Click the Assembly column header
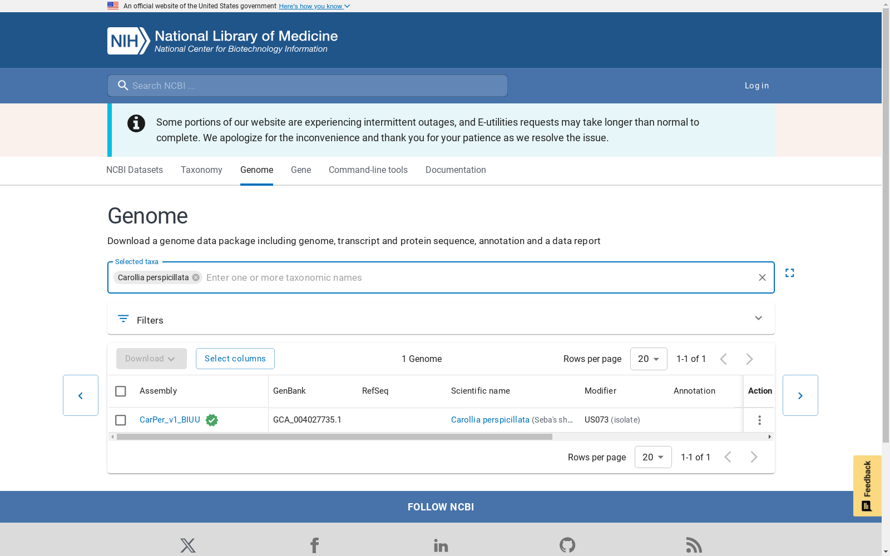Image resolution: width=890 pixels, height=556 pixels. (x=158, y=391)
